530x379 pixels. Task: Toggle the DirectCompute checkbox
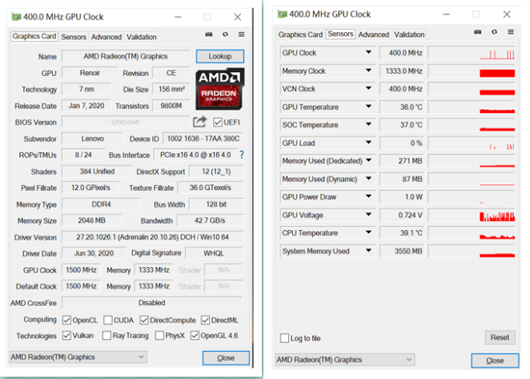pyautogui.click(x=144, y=321)
